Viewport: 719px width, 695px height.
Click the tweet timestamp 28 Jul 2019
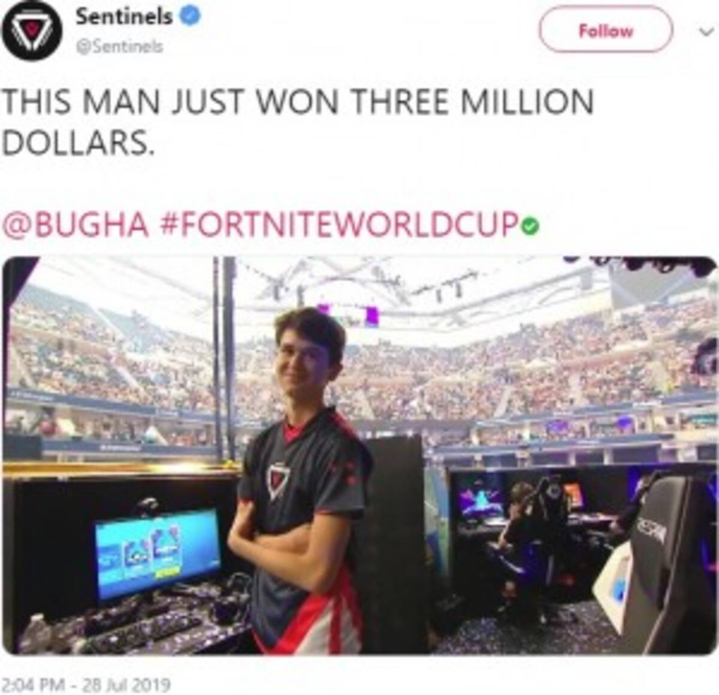pyautogui.click(x=86, y=684)
